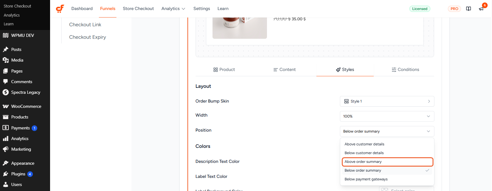Viewport: 492px width, 191px height.
Task: Pick Below payment gateways option
Action: pyautogui.click(x=387, y=179)
